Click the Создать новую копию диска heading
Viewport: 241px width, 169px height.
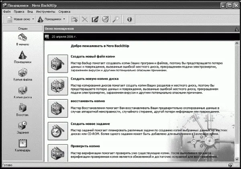click(94, 79)
